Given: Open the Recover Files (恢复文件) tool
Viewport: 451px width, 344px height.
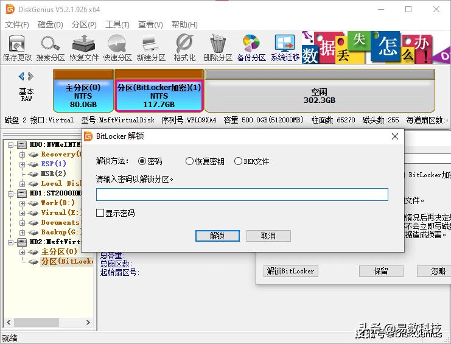Looking at the screenshot, I should (x=84, y=47).
